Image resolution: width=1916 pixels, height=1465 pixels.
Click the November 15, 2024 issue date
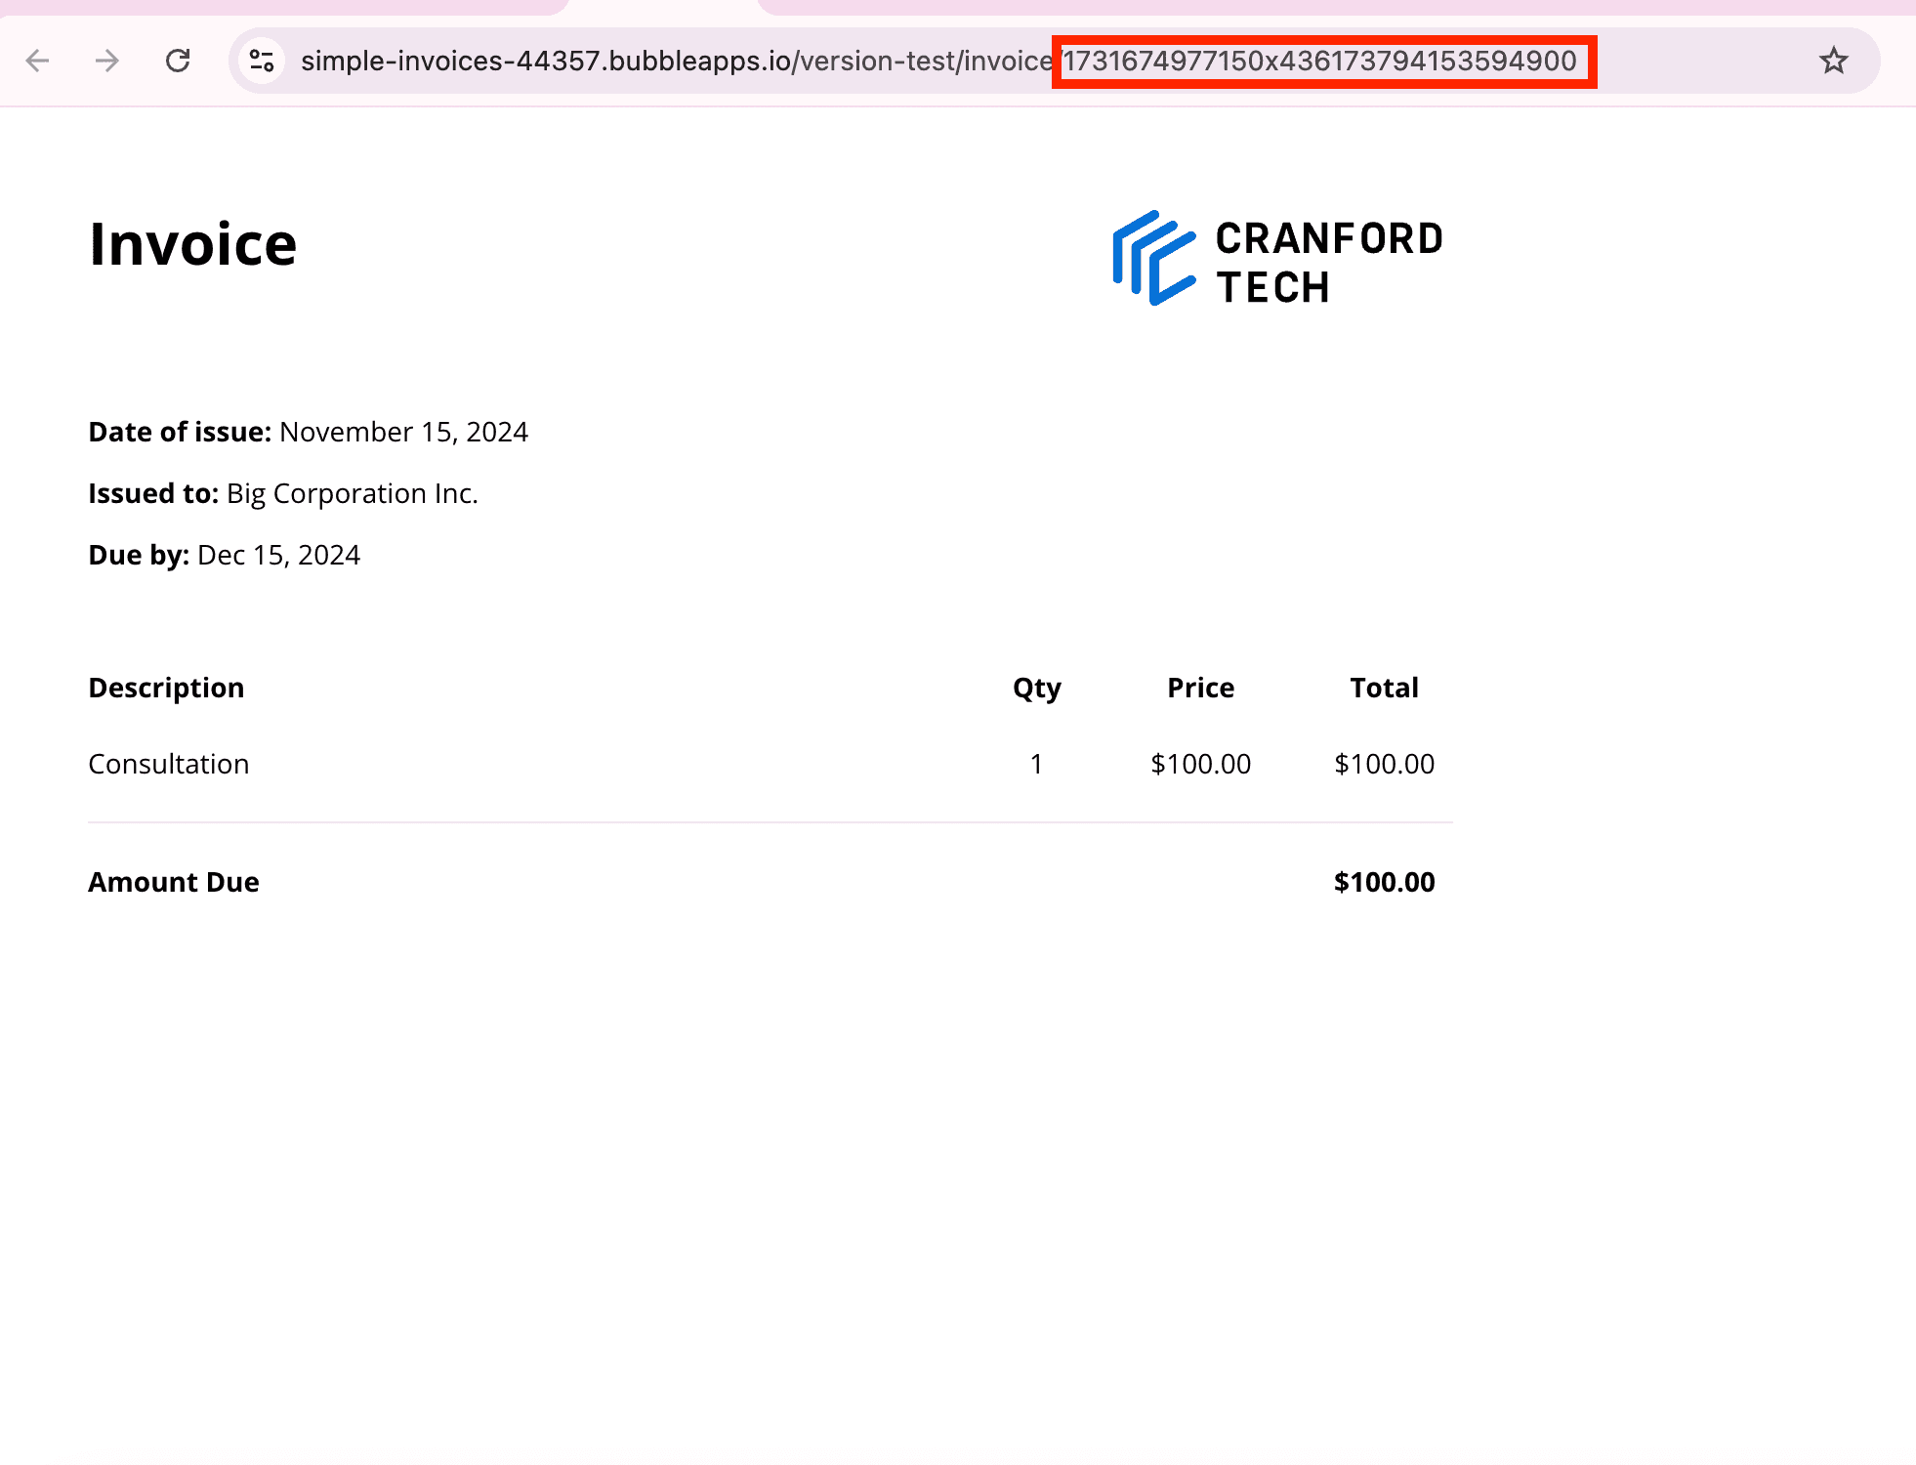pos(403,432)
